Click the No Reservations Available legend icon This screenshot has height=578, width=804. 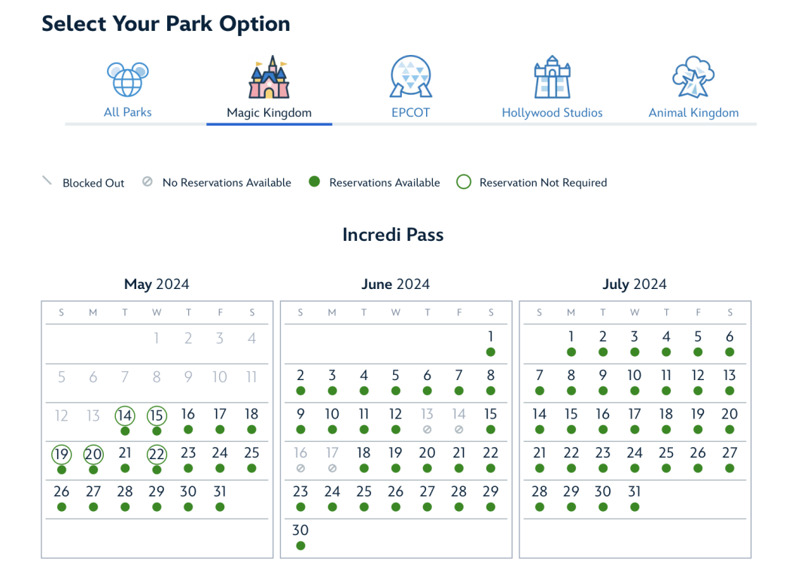[x=148, y=182]
